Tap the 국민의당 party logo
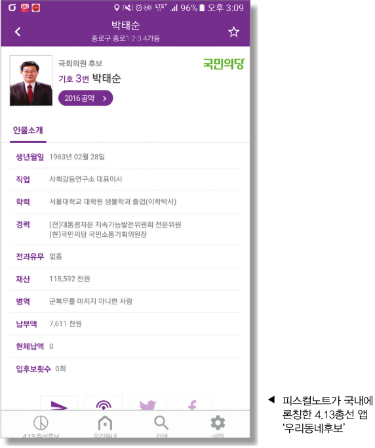 coord(224,64)
